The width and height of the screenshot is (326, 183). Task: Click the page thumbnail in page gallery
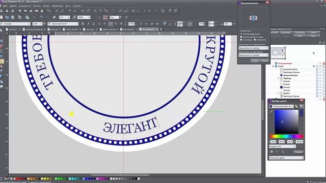(278, 52)
